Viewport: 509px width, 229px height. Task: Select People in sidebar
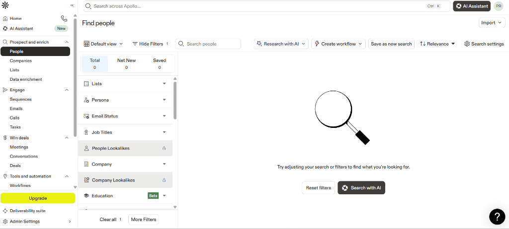[35, 52]
